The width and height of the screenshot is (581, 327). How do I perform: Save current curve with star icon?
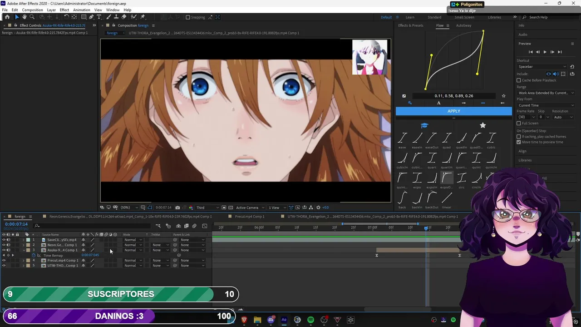tap(503, 96)
